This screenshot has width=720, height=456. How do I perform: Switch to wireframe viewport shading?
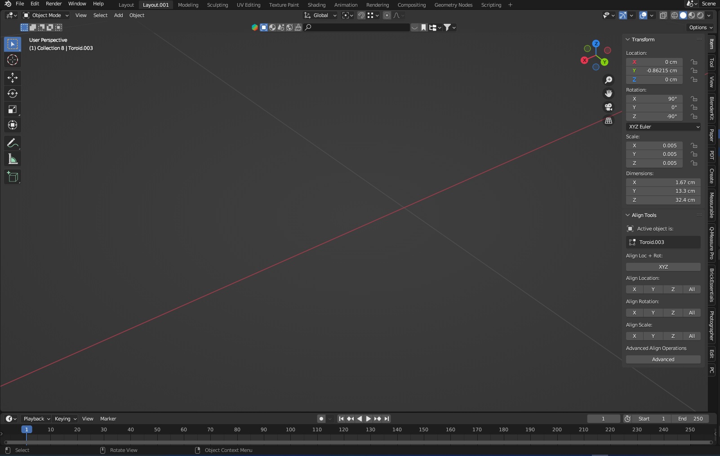[x=675, y=15]
